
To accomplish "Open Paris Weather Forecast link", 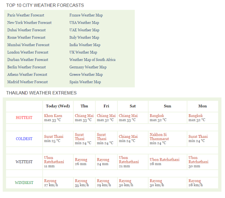I will pos(25,15).
